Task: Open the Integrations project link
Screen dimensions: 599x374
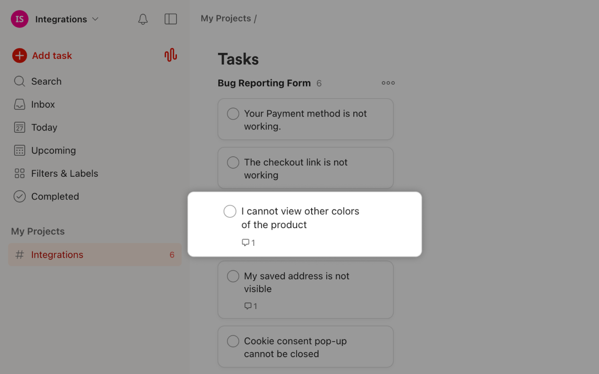Action: tap(57, 255)
